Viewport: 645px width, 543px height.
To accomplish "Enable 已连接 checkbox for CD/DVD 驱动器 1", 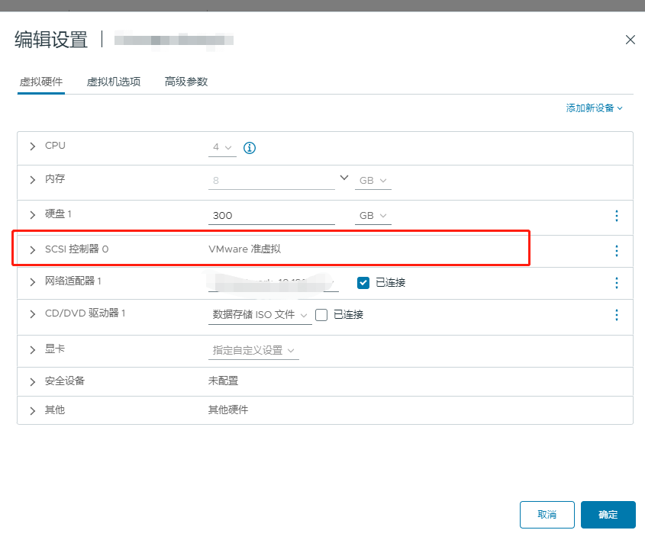I will click(321, 315).
